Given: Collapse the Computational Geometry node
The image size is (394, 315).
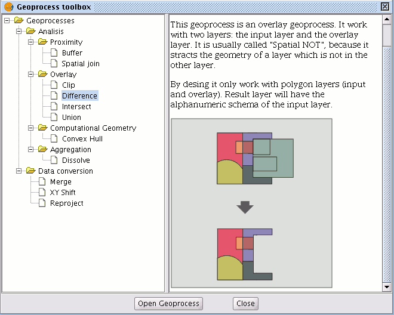Looking at the screenshot, I should click(x=30, y=128).
